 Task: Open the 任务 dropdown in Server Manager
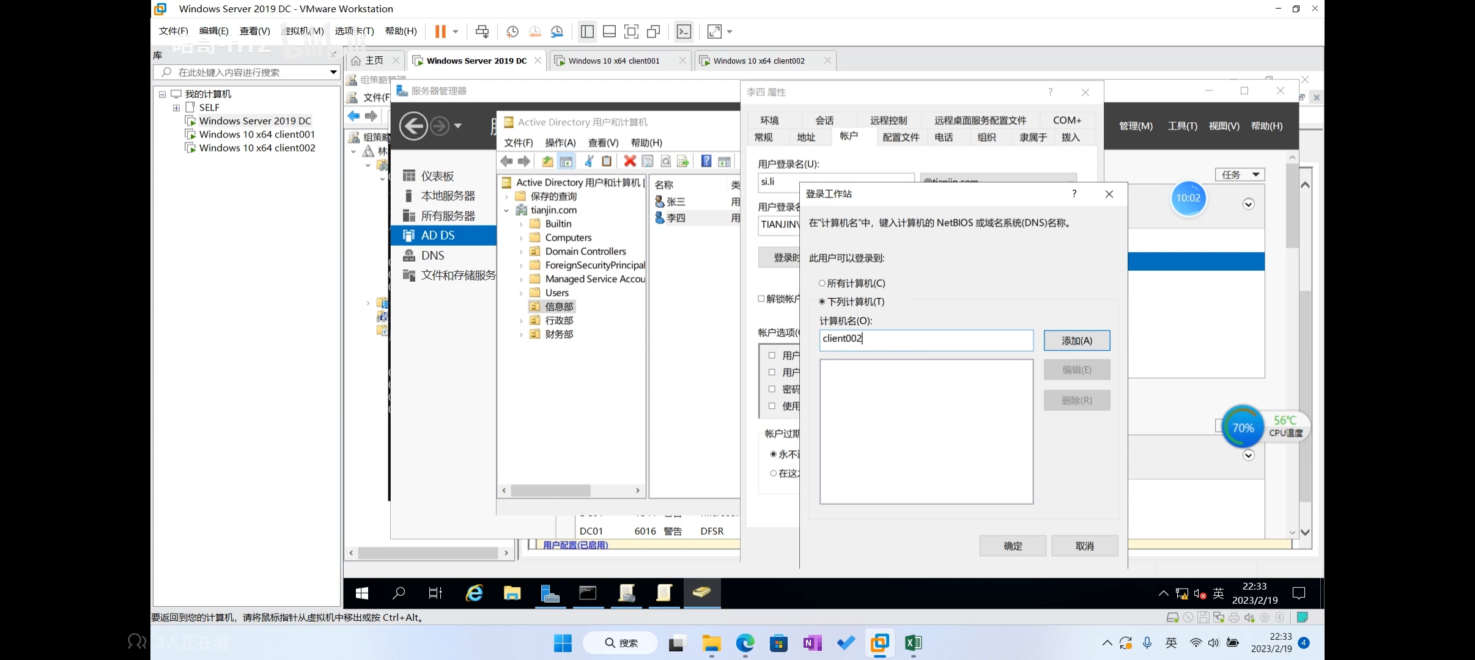click(x=1240, y=175)
